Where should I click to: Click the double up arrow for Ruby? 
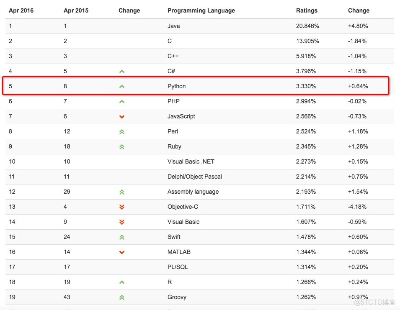(x=122, y=147)
